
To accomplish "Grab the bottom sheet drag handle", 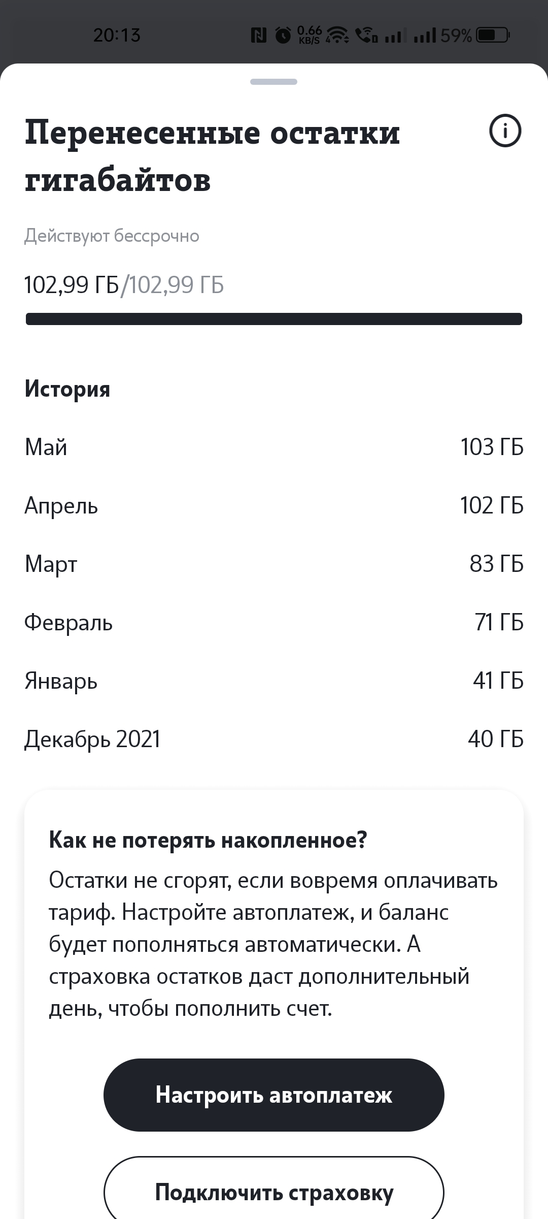I will (x=274, y=82).
